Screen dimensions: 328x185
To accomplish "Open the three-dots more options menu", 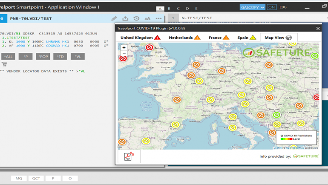I will pos(158,18).
